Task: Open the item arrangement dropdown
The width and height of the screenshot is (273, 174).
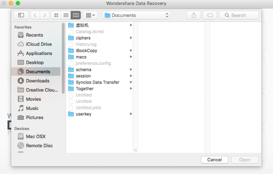Action: [x=90, y=15]
